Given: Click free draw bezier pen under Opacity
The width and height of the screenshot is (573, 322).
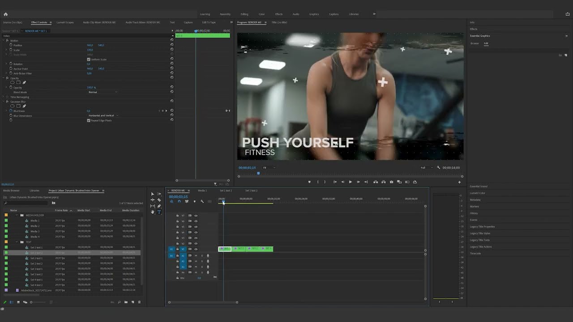Looking at the screenshot, I should [24, 82].
